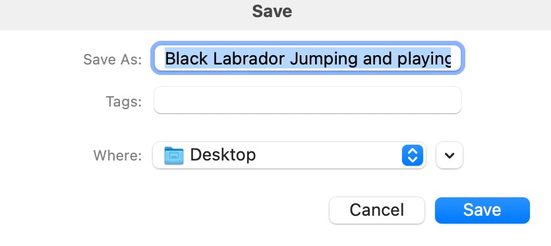Click the word Jumping in the filename
This screenshot has height=246, width=551.
[x=324, y=59]
